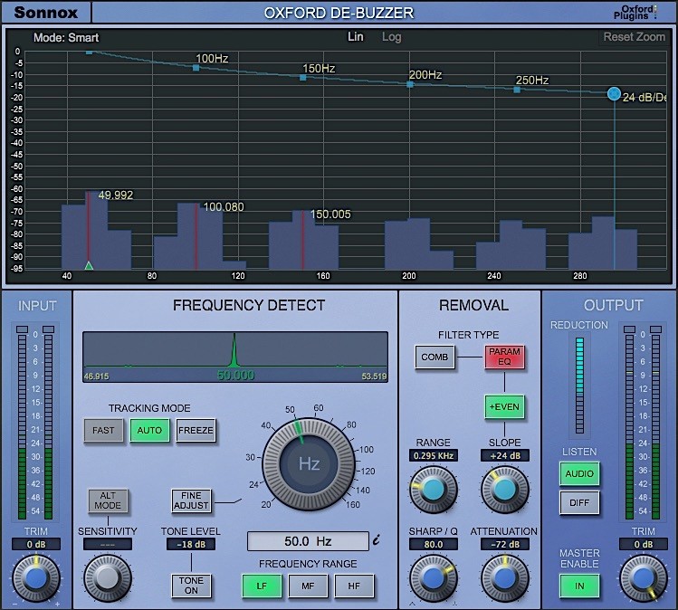Click the 100Hz harmonic node marker

pos(196,68)
